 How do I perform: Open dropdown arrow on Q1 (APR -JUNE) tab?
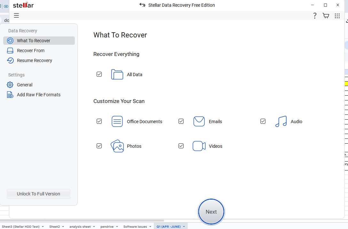click(x=184, y=226)
